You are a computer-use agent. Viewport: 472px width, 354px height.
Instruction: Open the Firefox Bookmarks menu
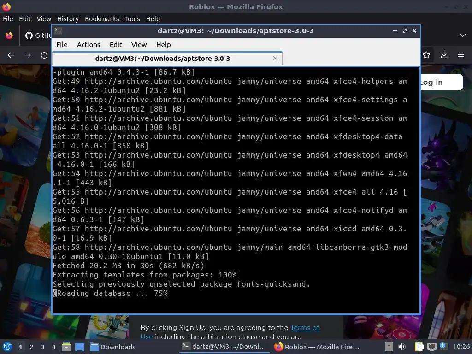tap(102, 19)
